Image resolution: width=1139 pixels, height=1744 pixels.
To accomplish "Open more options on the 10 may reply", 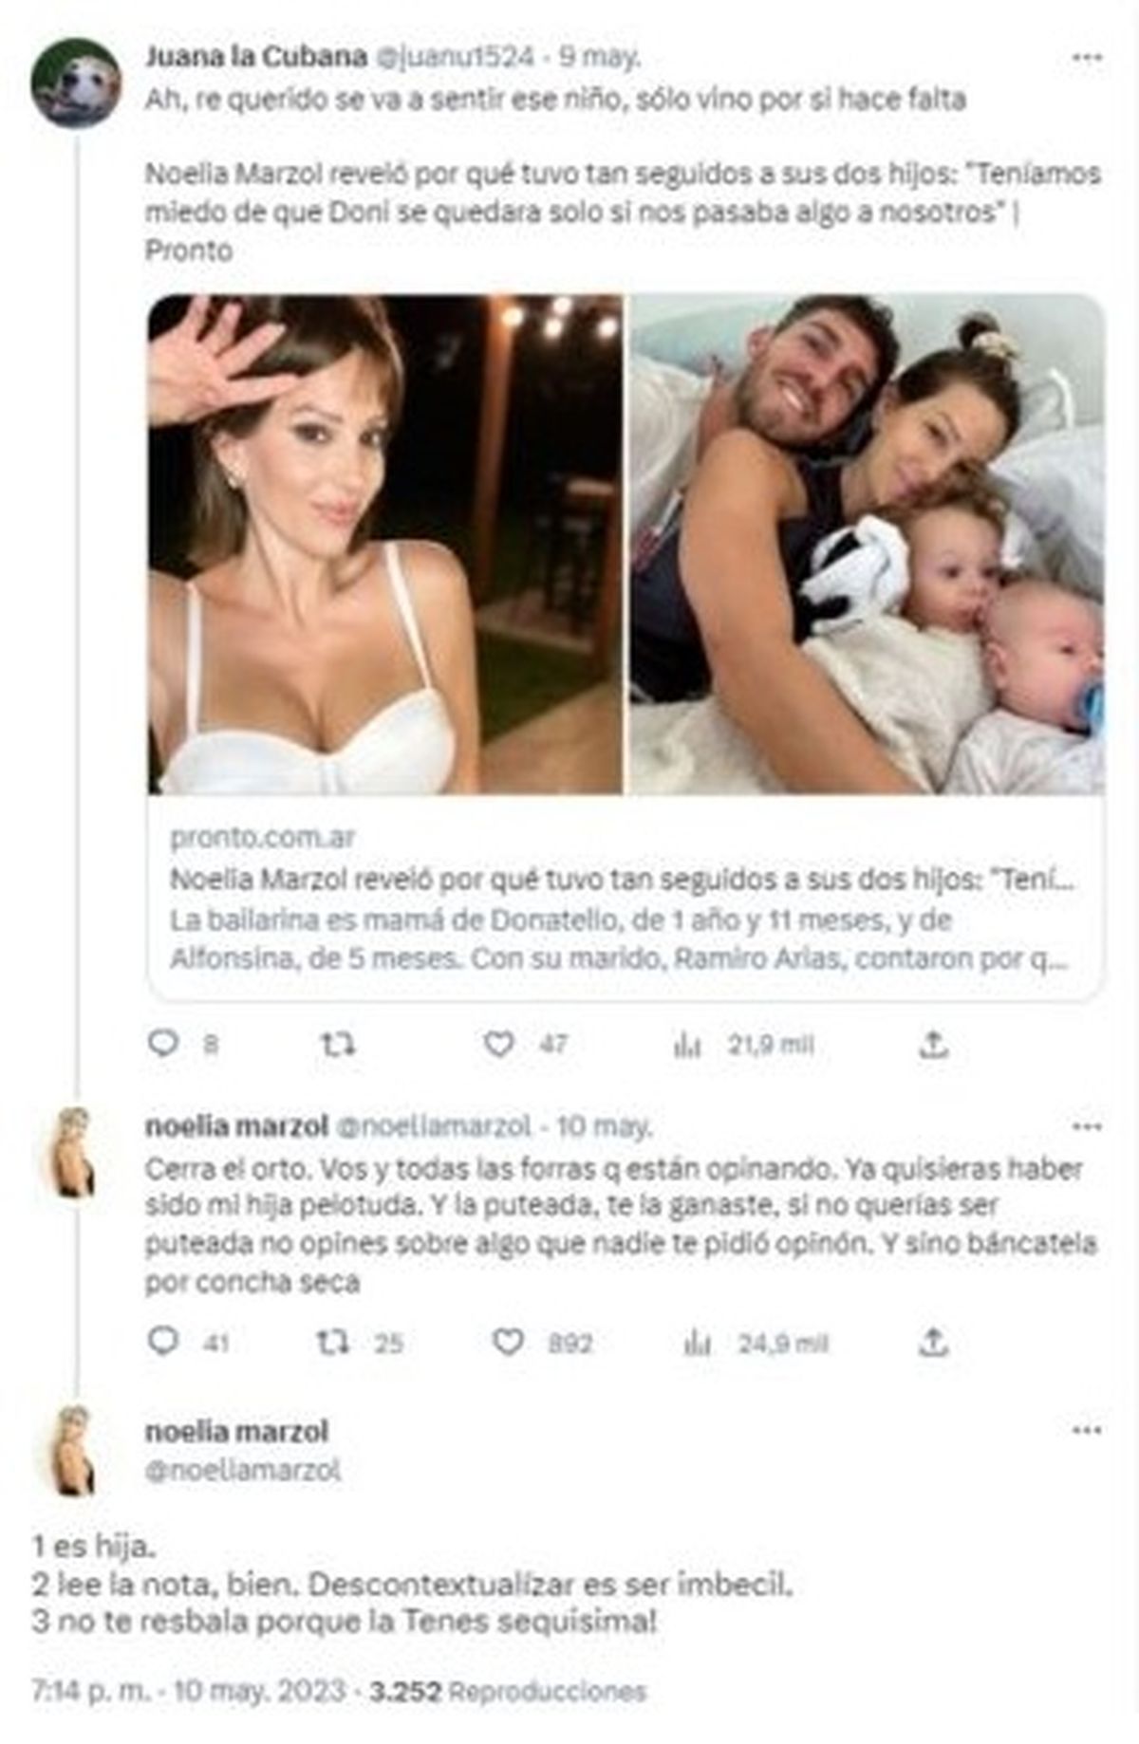I will (x=1087, y=1127).
